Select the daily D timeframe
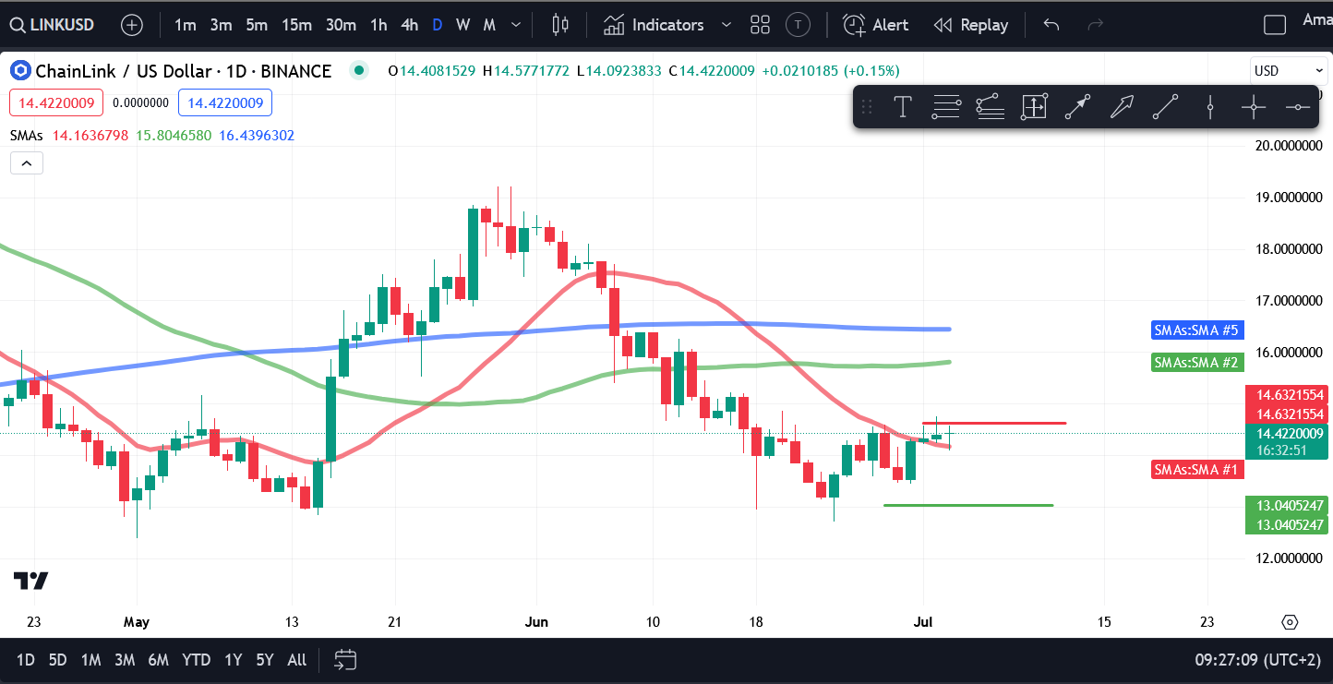 coord(438,25)
